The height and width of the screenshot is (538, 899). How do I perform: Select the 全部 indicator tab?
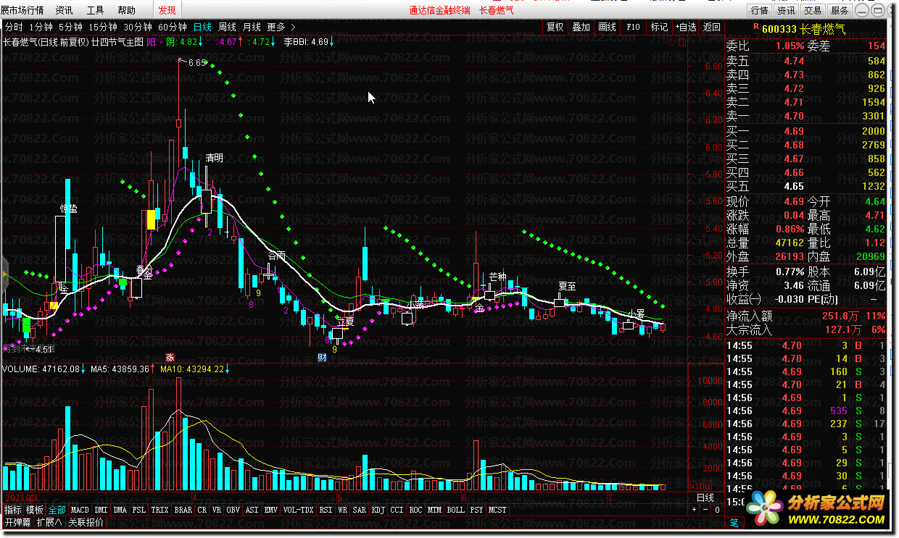[x=57, y=510]
